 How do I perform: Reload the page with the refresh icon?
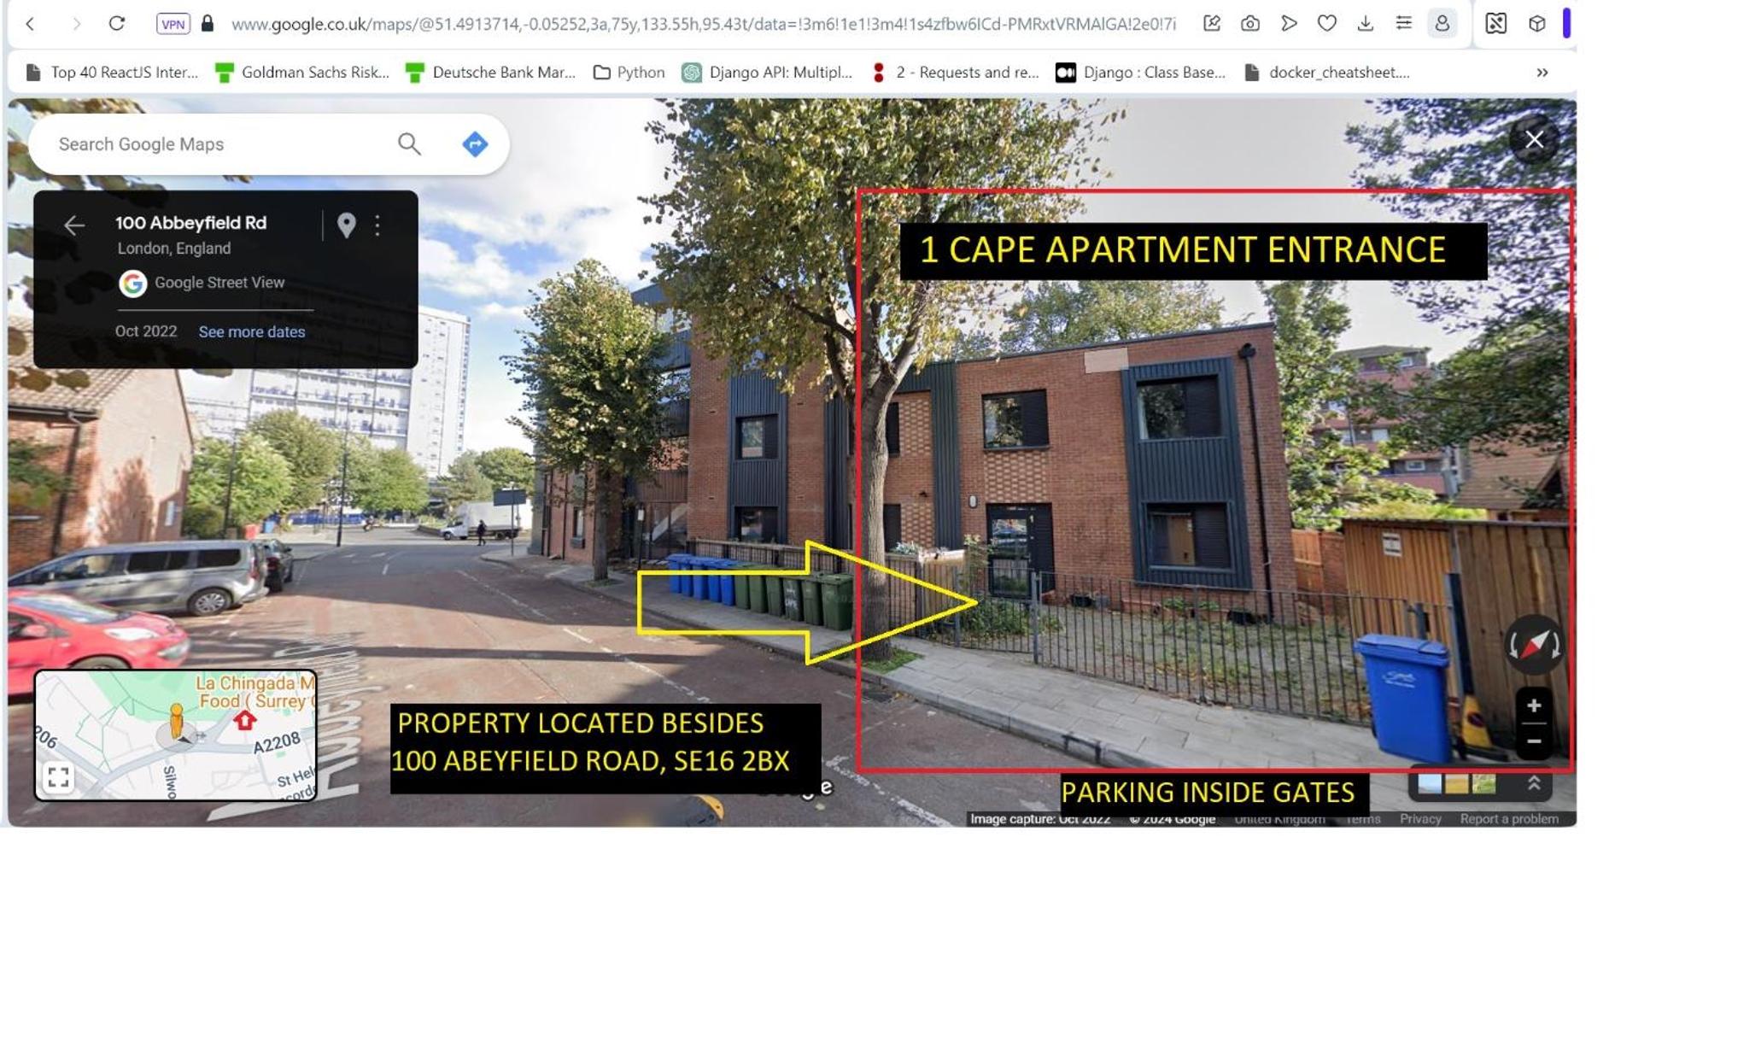tap(117, 24)
